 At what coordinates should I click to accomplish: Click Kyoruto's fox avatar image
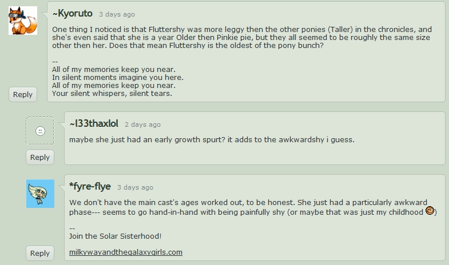[23, 21]
